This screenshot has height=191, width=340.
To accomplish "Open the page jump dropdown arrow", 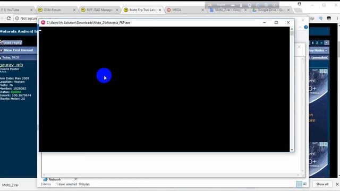I will click(x=327, y=43).
